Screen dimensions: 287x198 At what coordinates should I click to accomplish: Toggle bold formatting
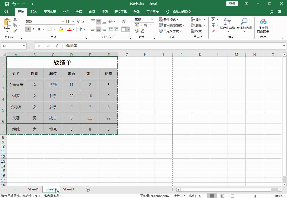[x=27, y=29]
